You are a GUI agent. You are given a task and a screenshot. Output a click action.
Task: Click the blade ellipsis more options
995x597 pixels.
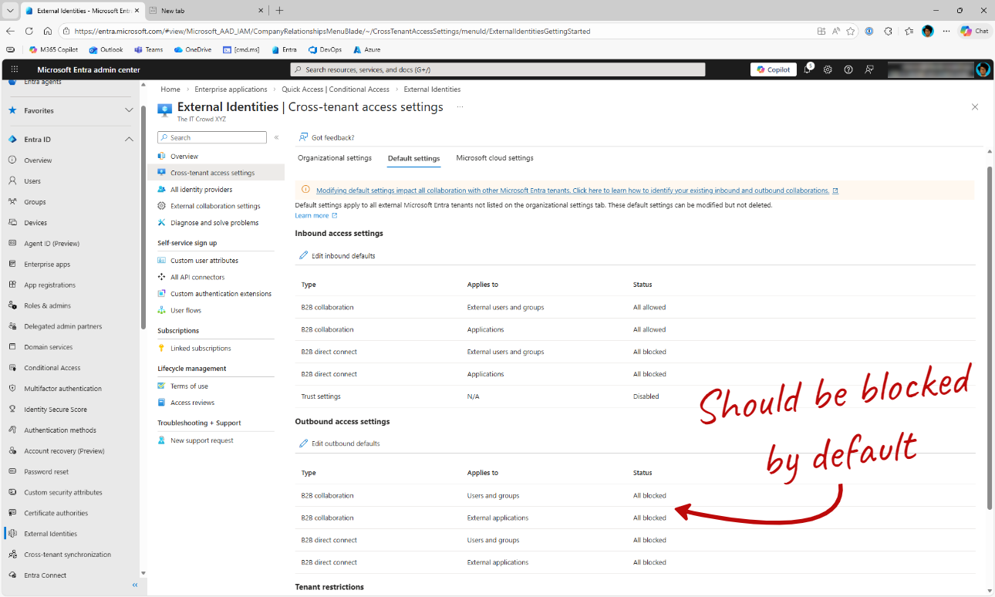pyautogui.click(x=460, y=107)
